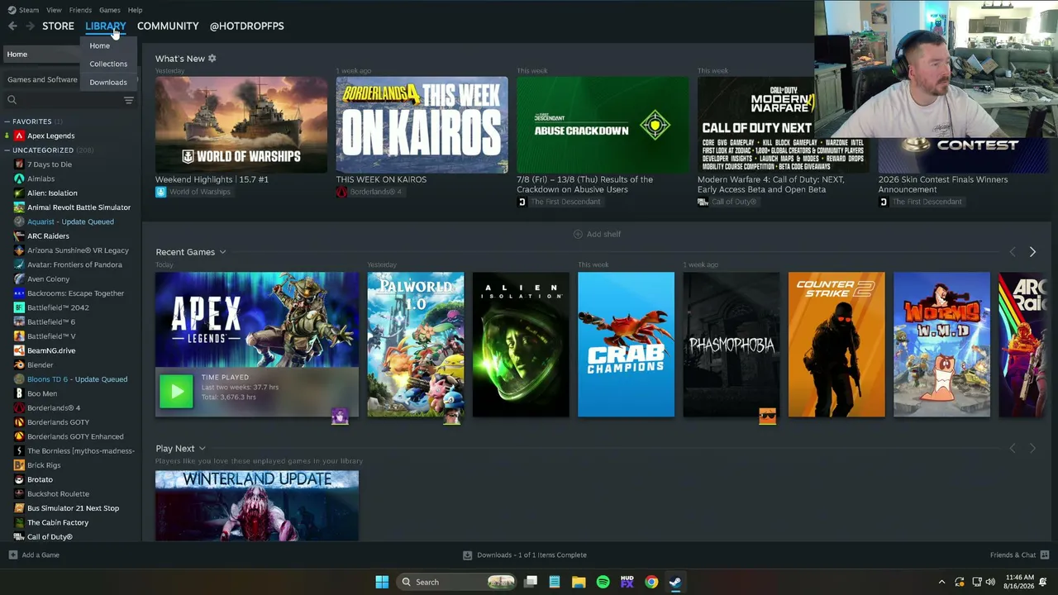Select 7 Days to Die in the list

click(x=49, y=164)
